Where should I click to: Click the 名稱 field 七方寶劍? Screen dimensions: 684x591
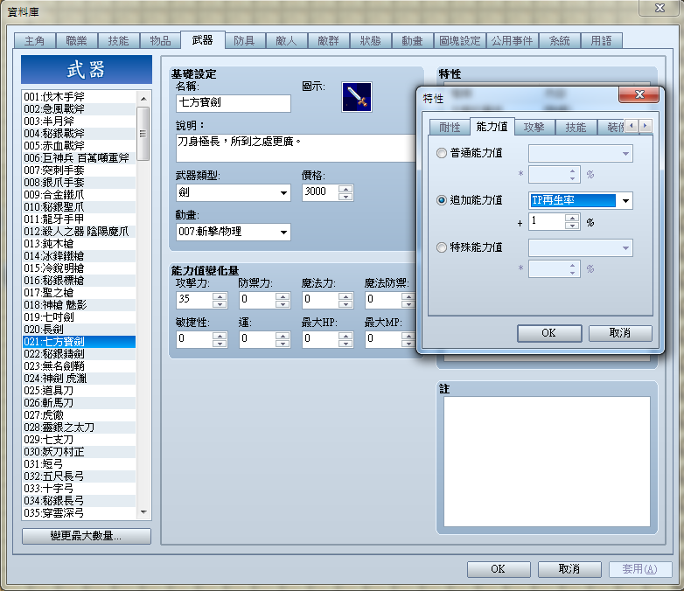tap(234, 103)
